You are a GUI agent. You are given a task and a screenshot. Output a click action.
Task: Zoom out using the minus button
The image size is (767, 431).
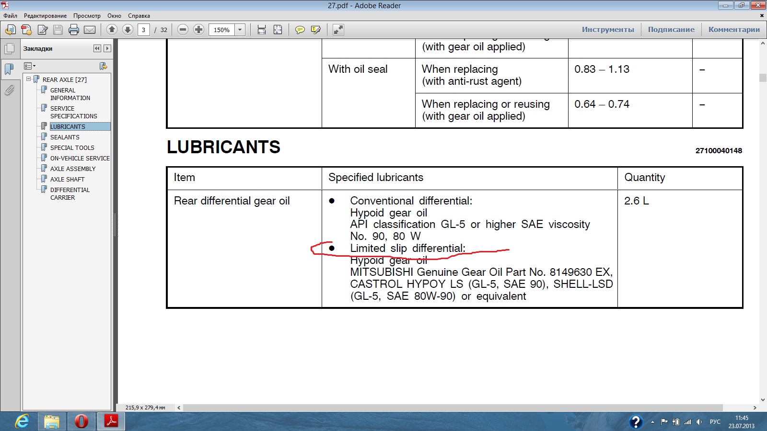click(x=183, y=30)
